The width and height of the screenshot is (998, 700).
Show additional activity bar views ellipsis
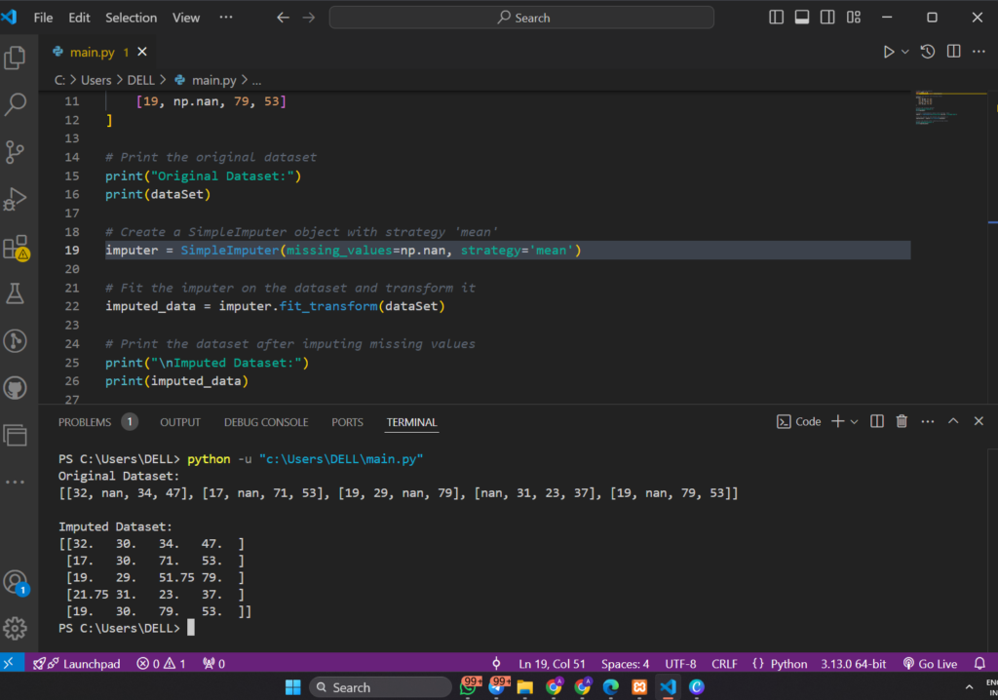pos(16,483)
